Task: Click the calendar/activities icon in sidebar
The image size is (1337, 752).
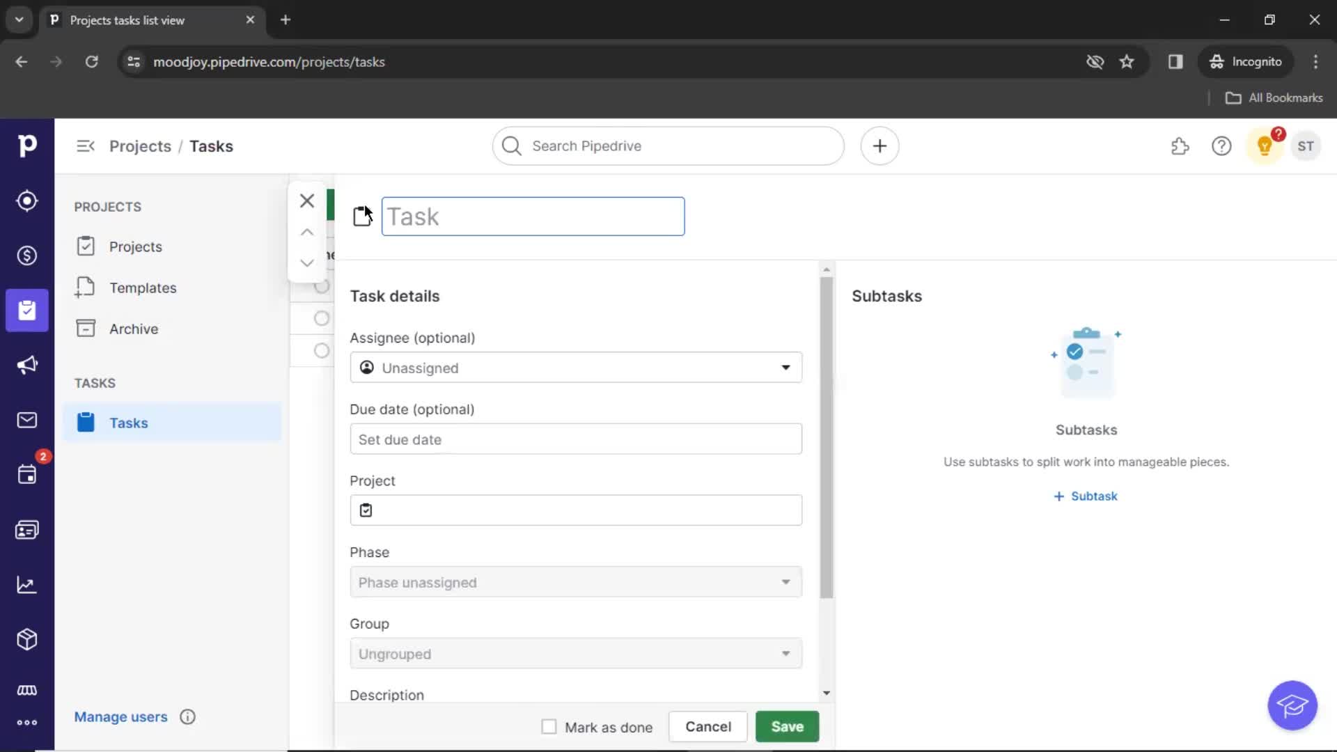Action: (28, 473)
